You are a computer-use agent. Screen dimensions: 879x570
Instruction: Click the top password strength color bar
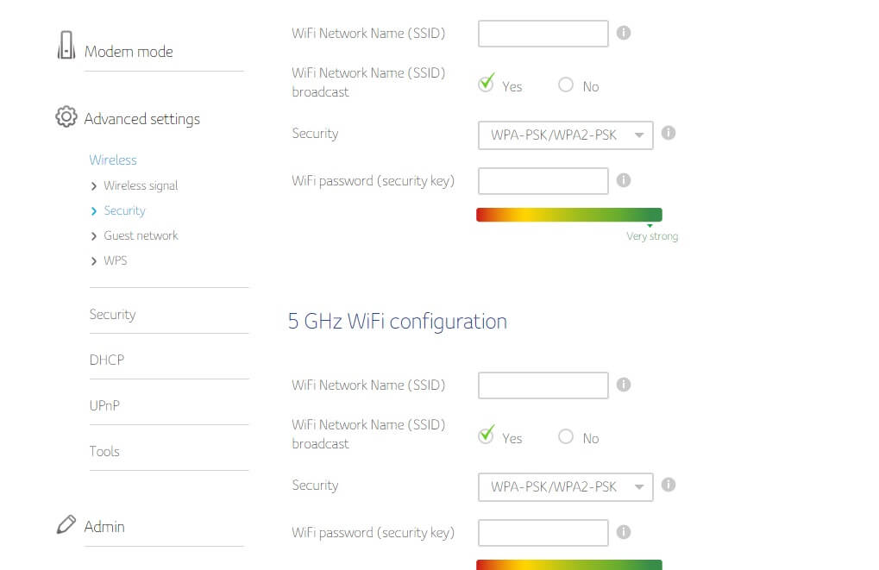coord(568,215)
